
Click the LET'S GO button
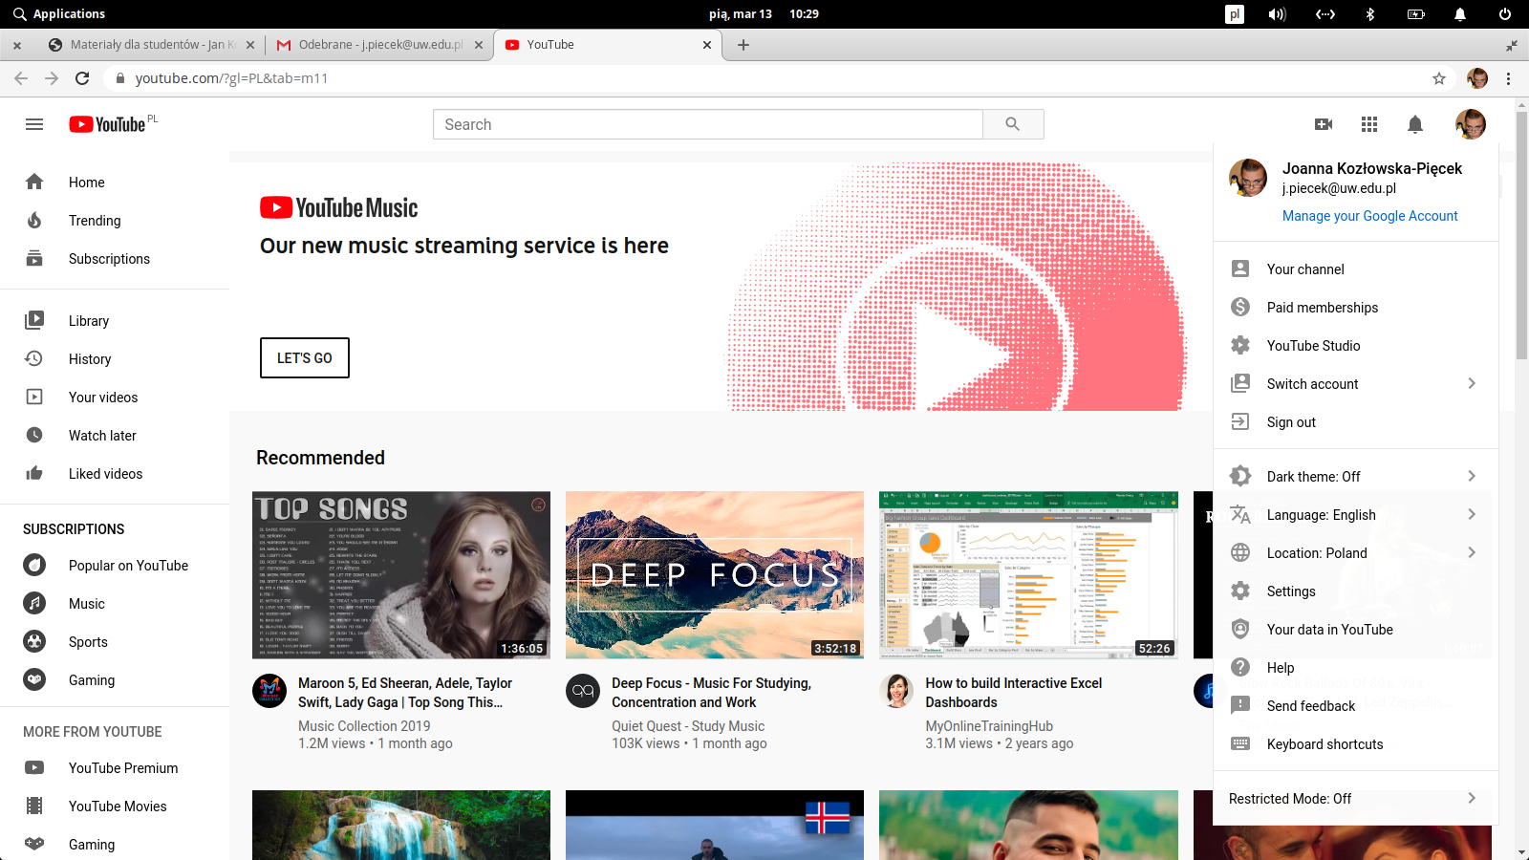[x=305, y=357]
